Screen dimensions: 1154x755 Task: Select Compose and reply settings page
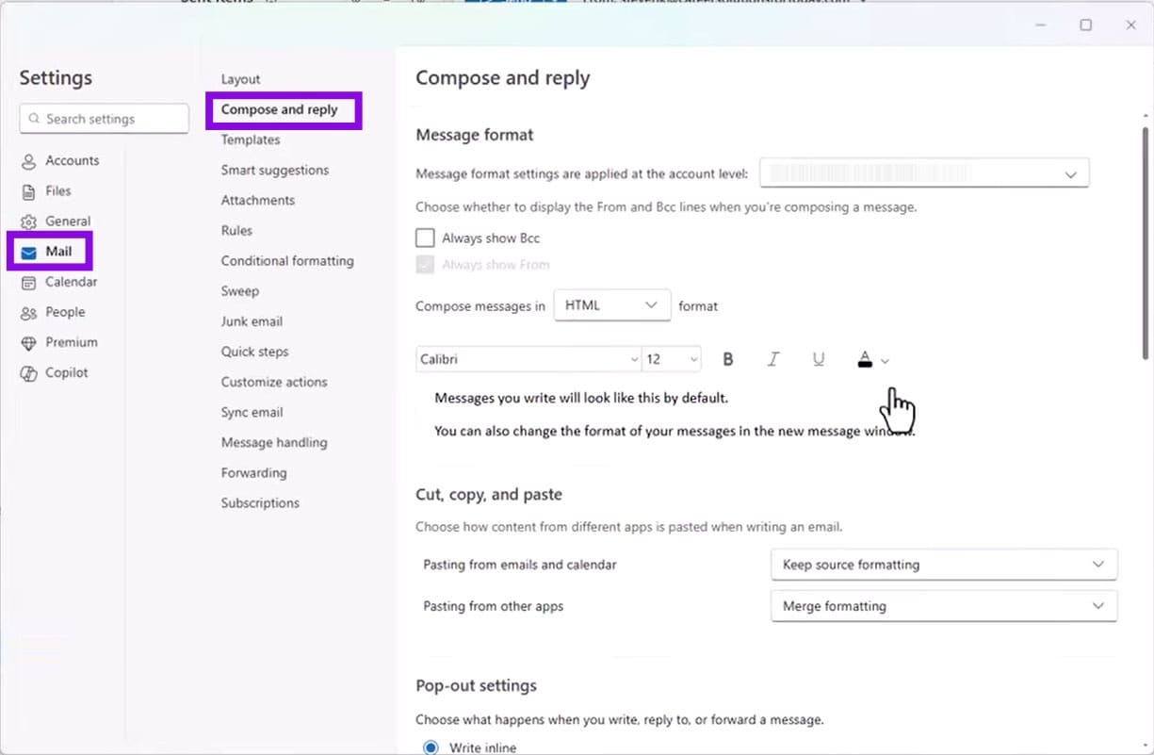click(x=279, y=109)
